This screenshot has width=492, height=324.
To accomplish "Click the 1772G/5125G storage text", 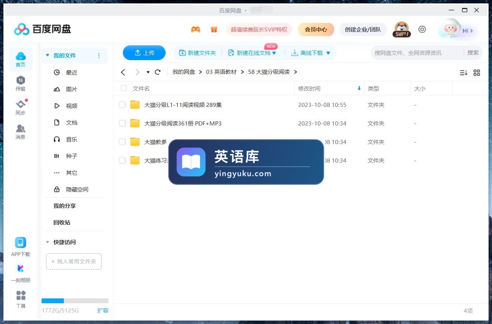I will click(x=60, y=311).
